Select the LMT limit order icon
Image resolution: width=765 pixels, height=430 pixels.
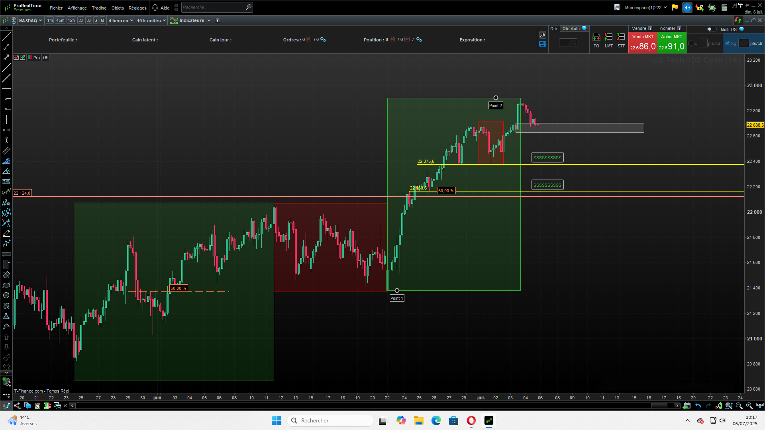pyautogui.click(x=608, y=37)
